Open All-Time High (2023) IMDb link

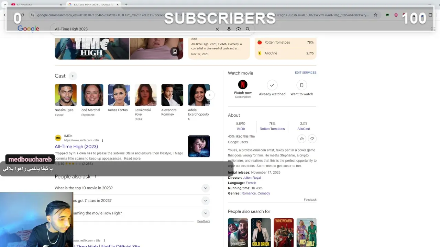pyautogui.click(x=76, y=146)
